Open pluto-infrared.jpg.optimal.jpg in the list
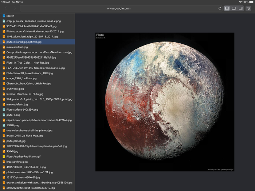The image size is (255, 191). [24, 42]
